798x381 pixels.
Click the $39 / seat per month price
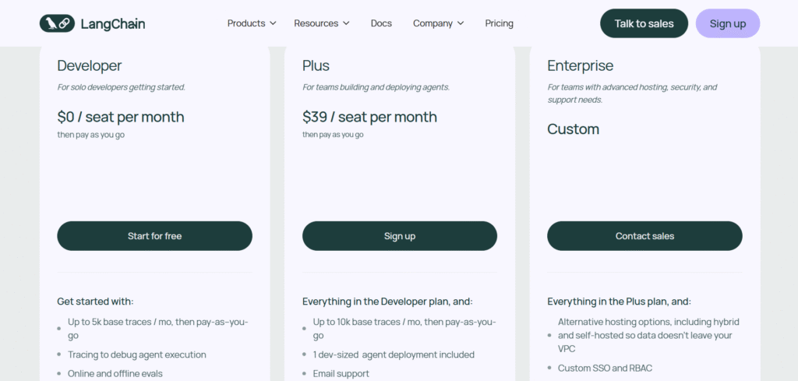369,117
